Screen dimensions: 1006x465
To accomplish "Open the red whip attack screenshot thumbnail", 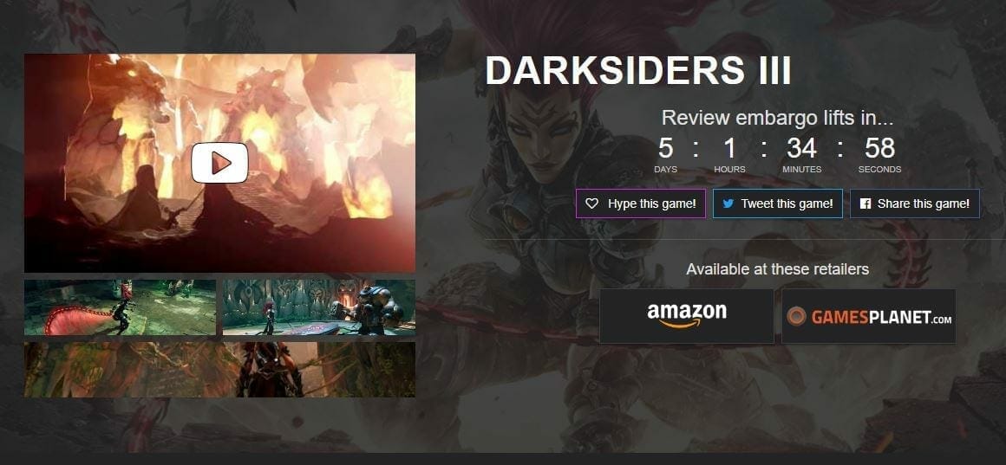I will point(120,307).
